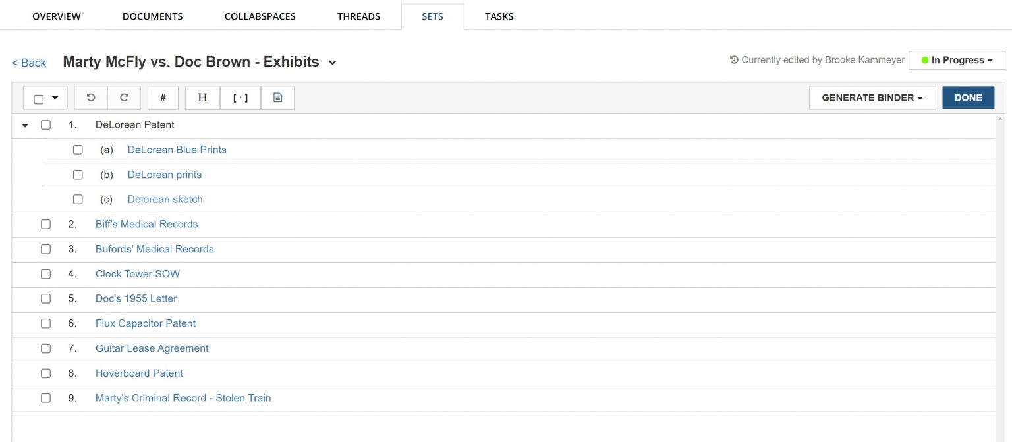
Task: Select the Hoverboard Patent checkbox
Action: point(45,373)
